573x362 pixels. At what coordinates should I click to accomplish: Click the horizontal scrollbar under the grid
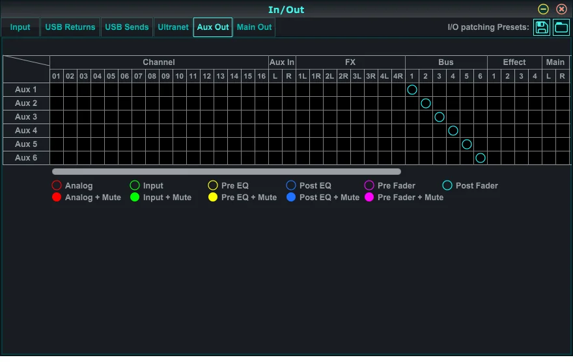[227, 172]
